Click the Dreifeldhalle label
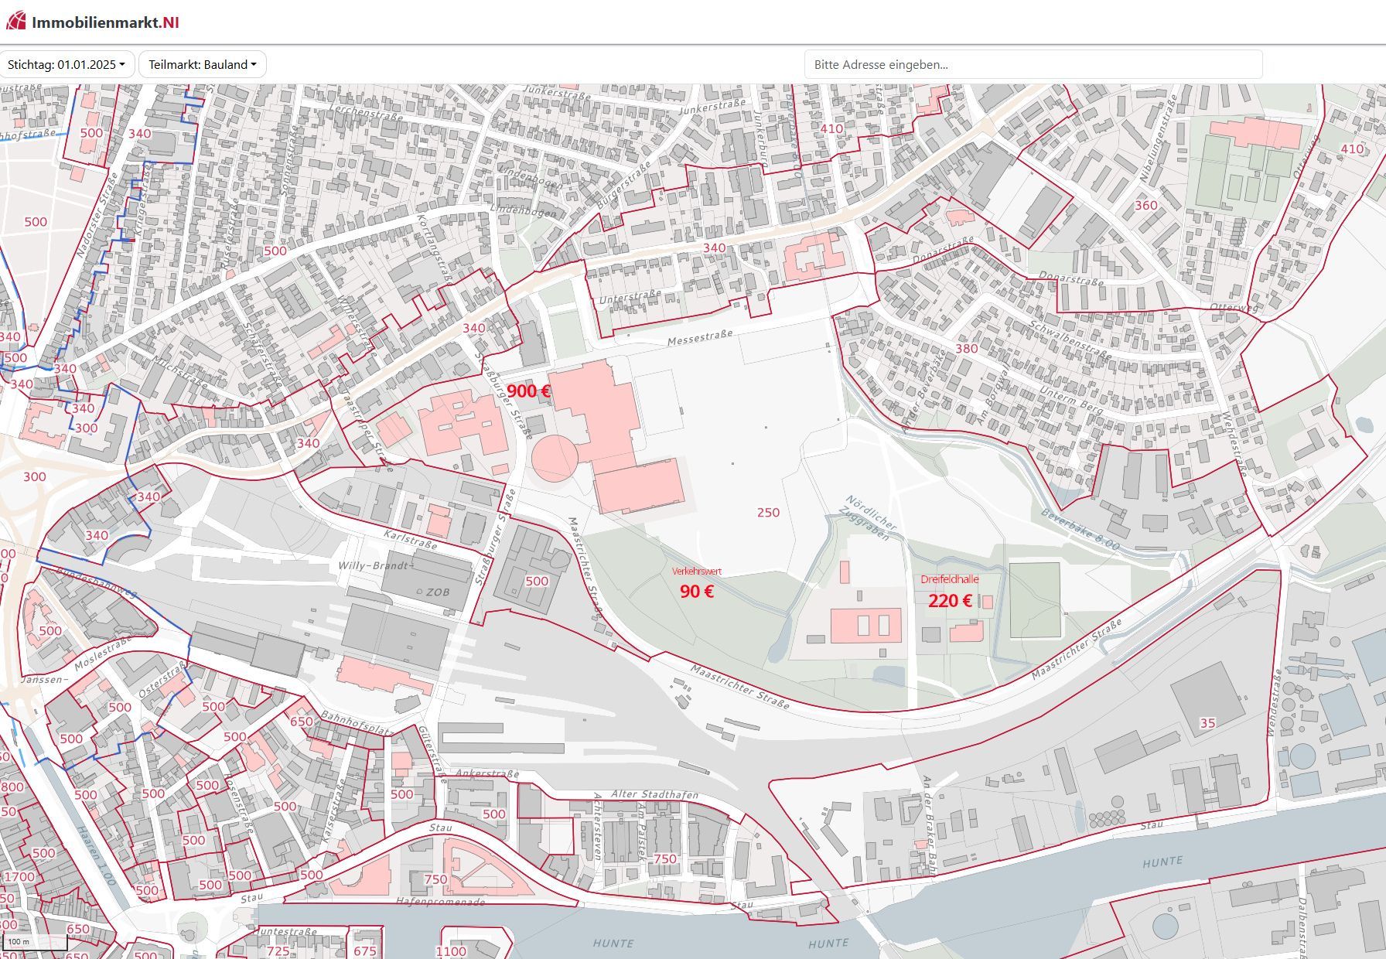 (950, 579)
